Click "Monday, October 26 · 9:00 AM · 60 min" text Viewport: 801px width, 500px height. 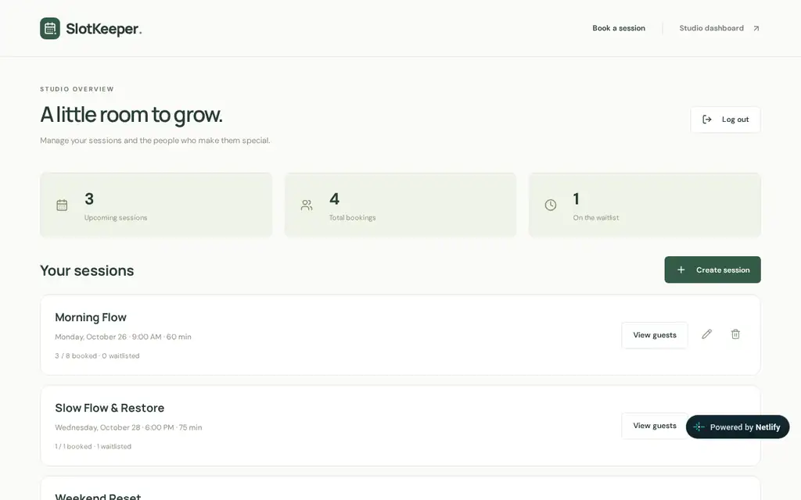(x=123, y=337)
